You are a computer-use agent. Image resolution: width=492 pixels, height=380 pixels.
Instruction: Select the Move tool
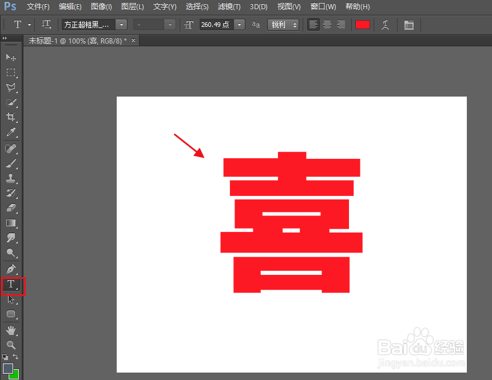pos(11,57)
